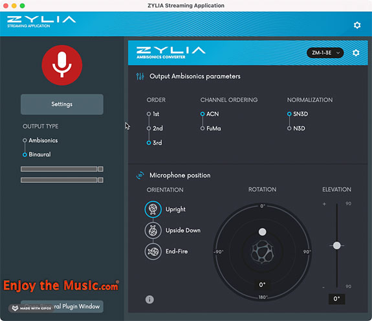This screenshot has width=372, height=321.
Task: Click the info icon below the orientation options
Action: tap(149, 300)
